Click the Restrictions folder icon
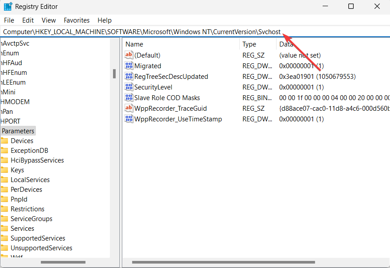The image size is (390, 268). click(x=4, y=209)
